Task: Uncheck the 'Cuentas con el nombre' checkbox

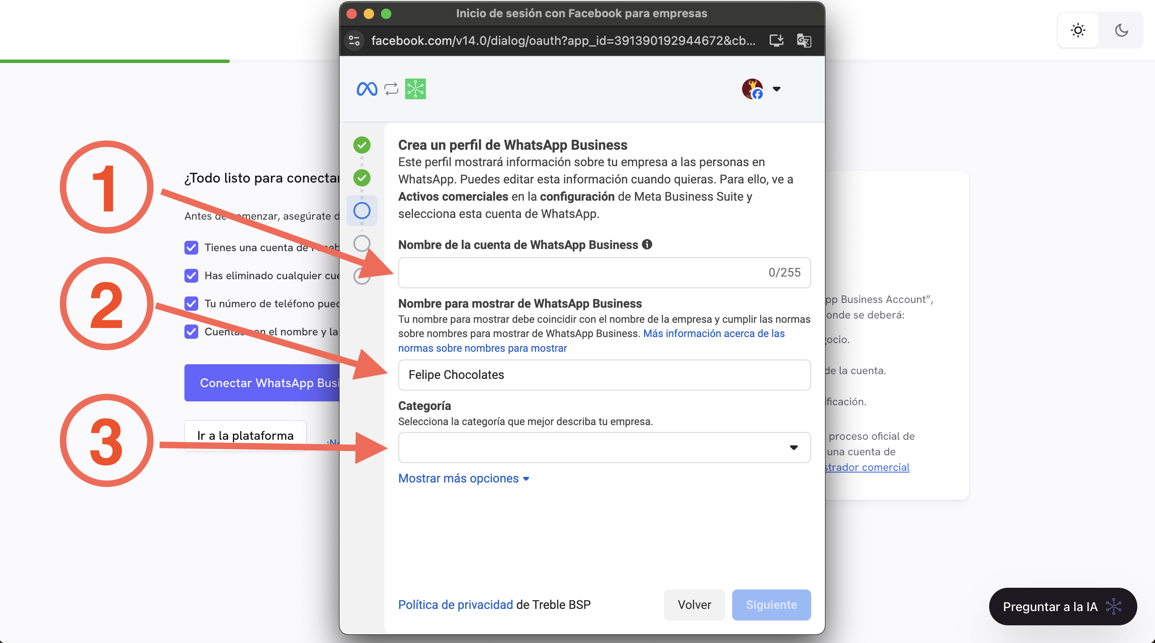Action: tap(191, 331)
